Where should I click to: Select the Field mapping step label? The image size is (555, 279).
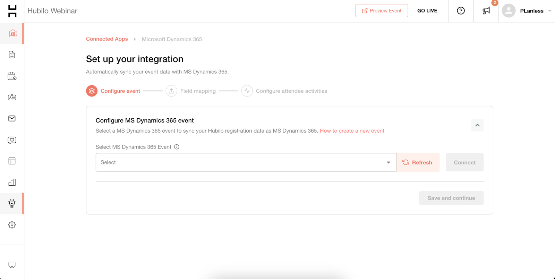pyautogui.click(x=198, y=91)
